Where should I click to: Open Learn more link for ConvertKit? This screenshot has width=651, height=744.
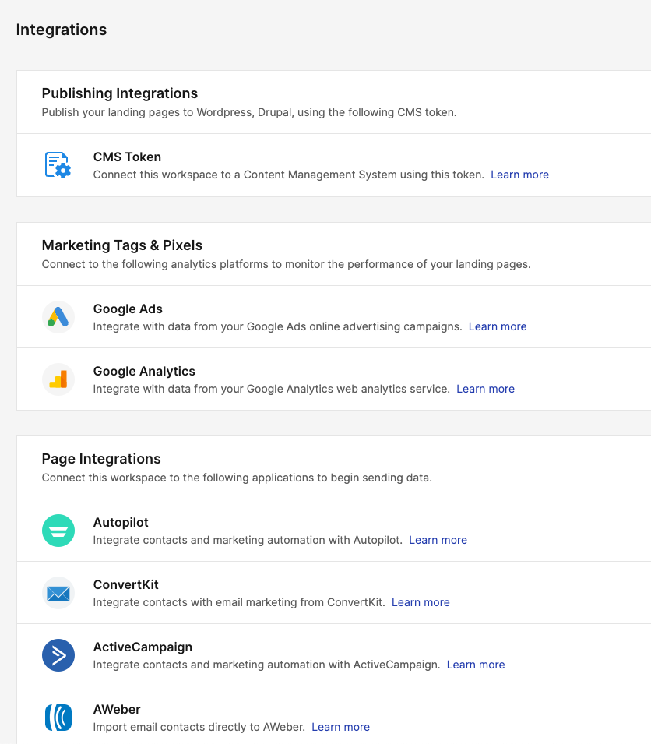[421, 602]
